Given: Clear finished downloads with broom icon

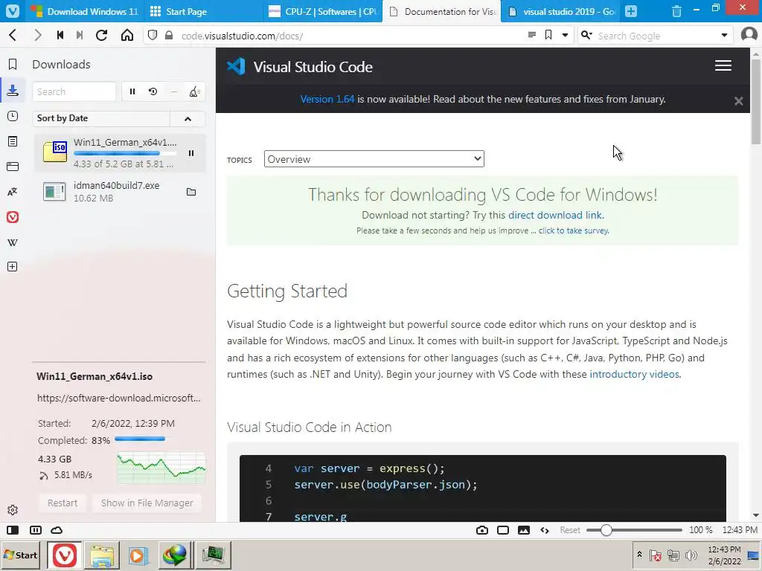Looking at the screenshot, I should 194,91.
